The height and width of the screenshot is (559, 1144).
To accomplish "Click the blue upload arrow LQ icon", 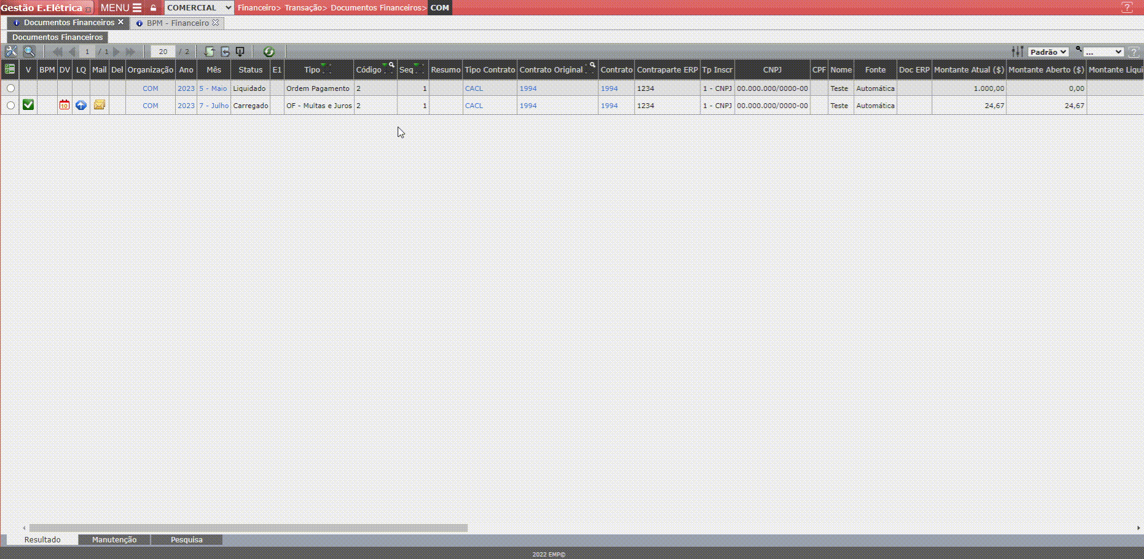I will point(81,105).
